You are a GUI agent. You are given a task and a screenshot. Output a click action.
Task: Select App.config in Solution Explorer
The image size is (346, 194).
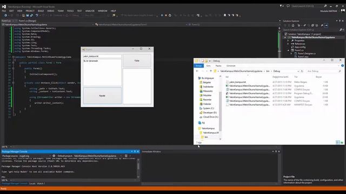300,47
